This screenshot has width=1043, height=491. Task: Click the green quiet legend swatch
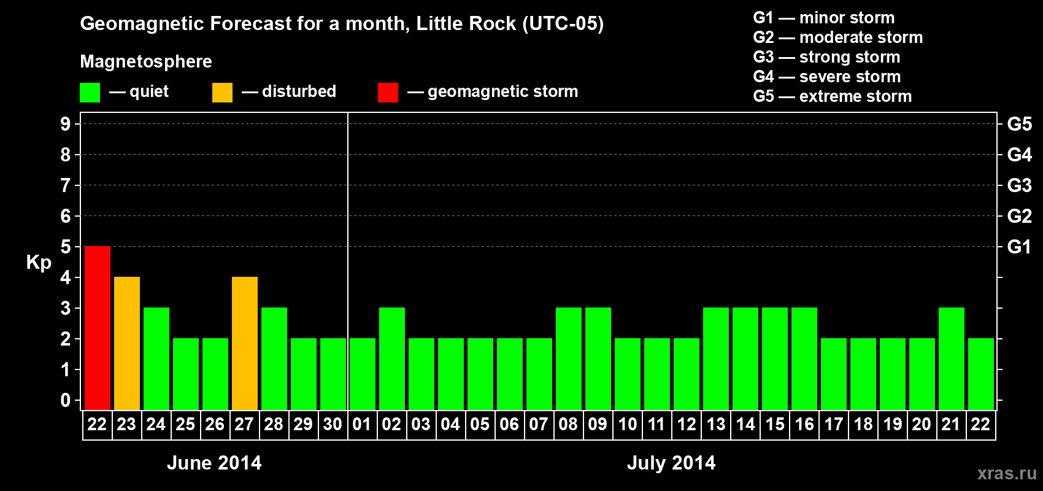click(x=90, y=93)
